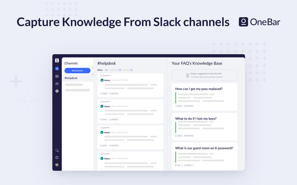Click the 'one' tag under the wi-fi password FAQ
This screenshot has width=297, height=185.
click(179, 165)
